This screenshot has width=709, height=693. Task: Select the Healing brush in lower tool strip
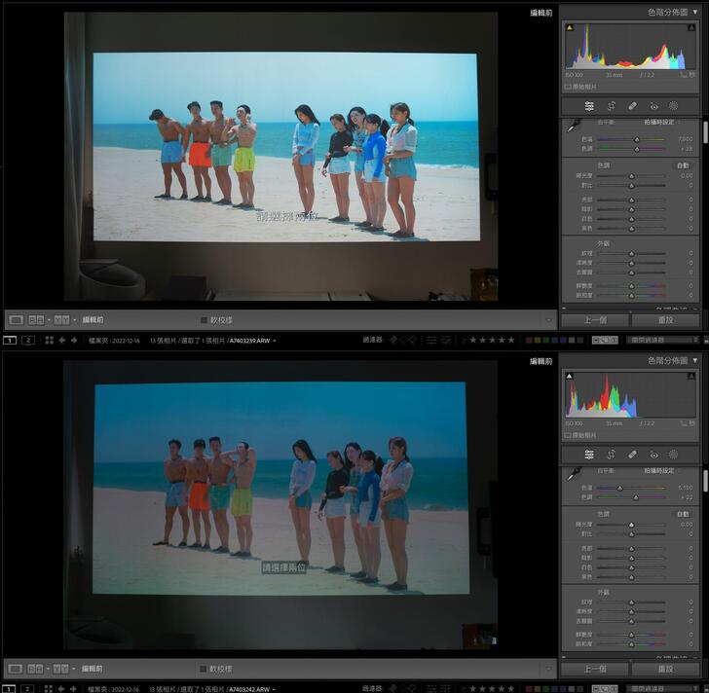632,454
